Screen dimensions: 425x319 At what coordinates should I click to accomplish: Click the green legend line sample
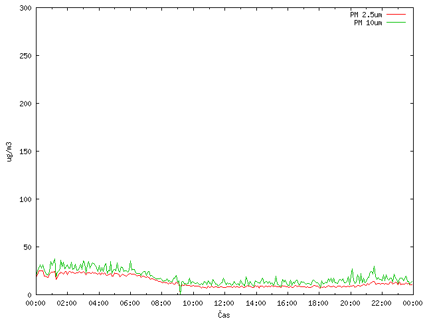pos(396,22)
